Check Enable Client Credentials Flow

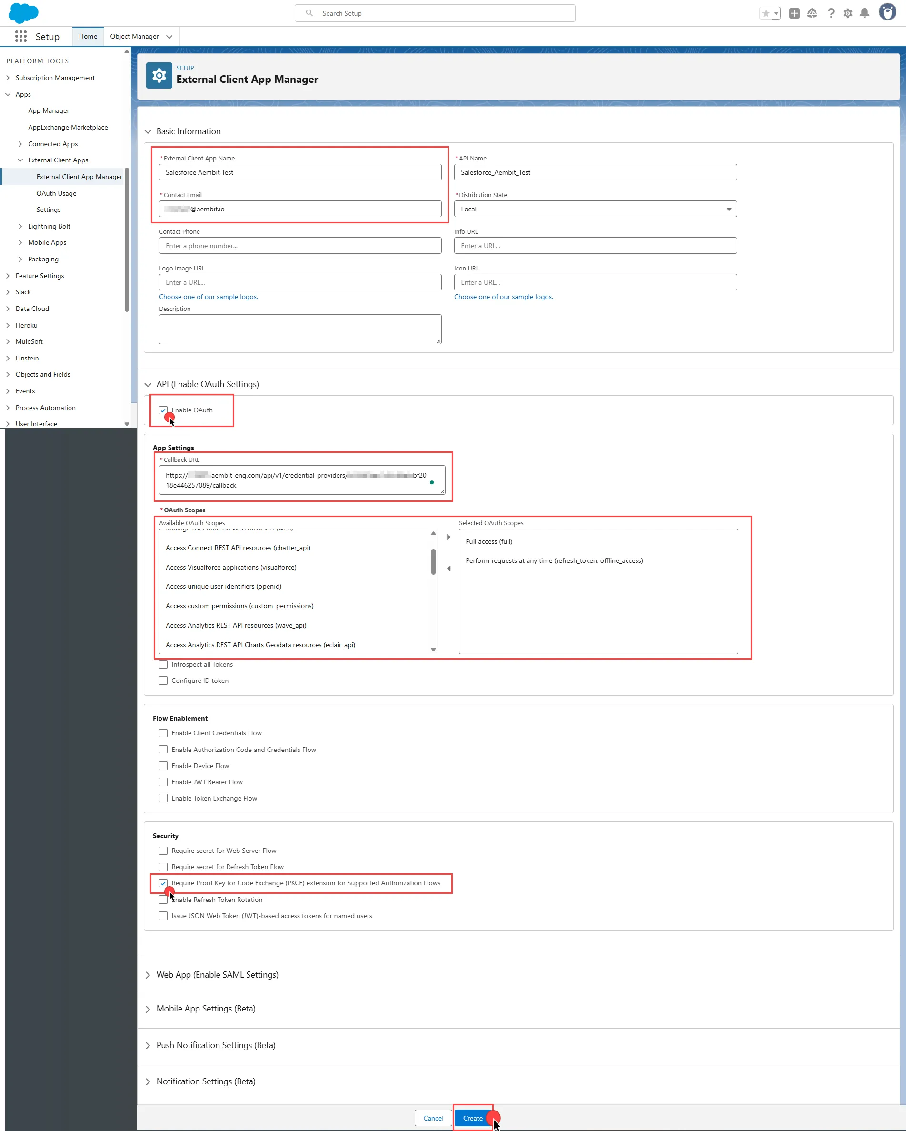tap(163, 733)
